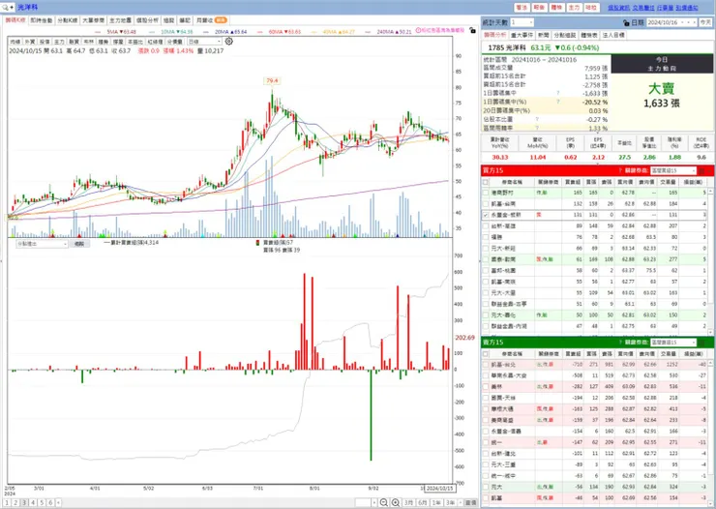Viewport: 716px width, 509px height.
Task: Toggle the 外資 overlay button
Action: pos(30,42)
